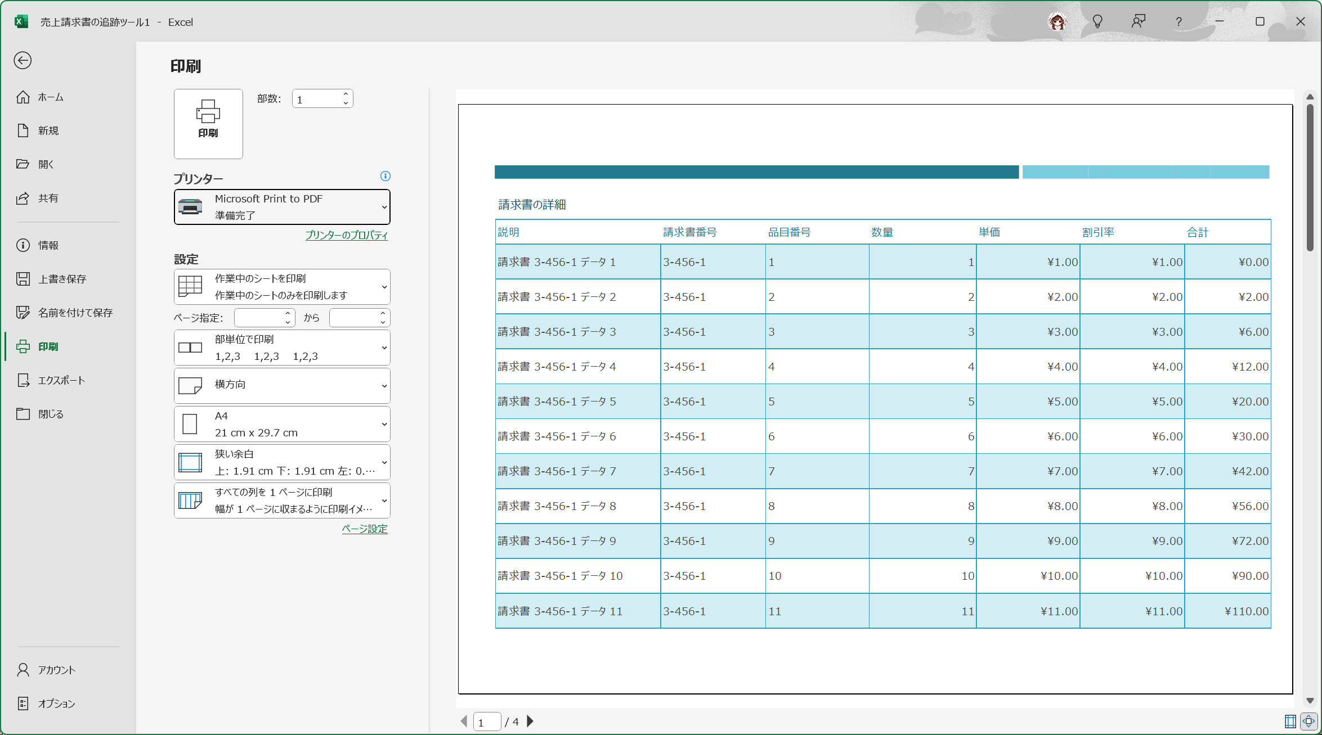Open the A4 paper size dropdown
Screen dimensions: 1322x735
(x=282, y=424)
